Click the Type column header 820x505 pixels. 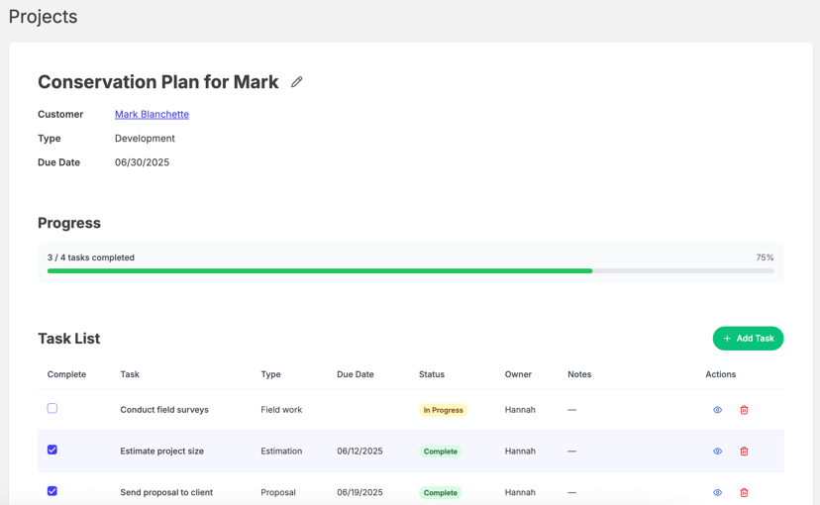[x=271, y=374]
